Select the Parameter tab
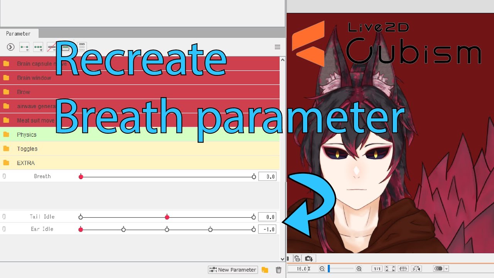Image resolution: width=494 pixels, height=278 pixels. (19, 34)
